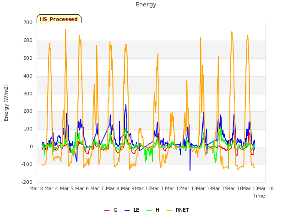Click the HS_Processed label box
The image size is (293, 219).
(59, 19)
